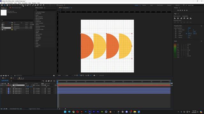
Task: Hide Shape Layer 1 with eye toggle
Action: (x=1, y=93)
